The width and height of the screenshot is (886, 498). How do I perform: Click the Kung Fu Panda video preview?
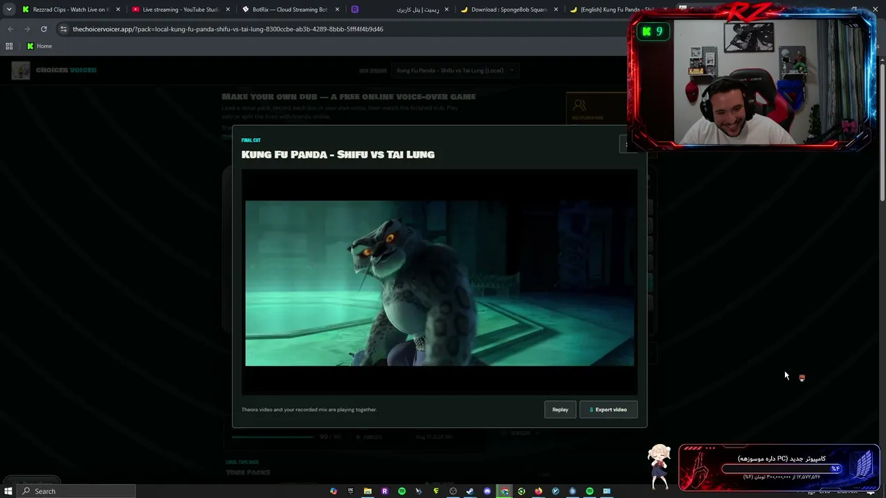coord(440,283)
